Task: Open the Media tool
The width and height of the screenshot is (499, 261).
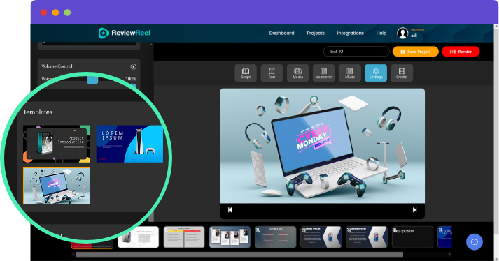Action: tap(297, 73)
